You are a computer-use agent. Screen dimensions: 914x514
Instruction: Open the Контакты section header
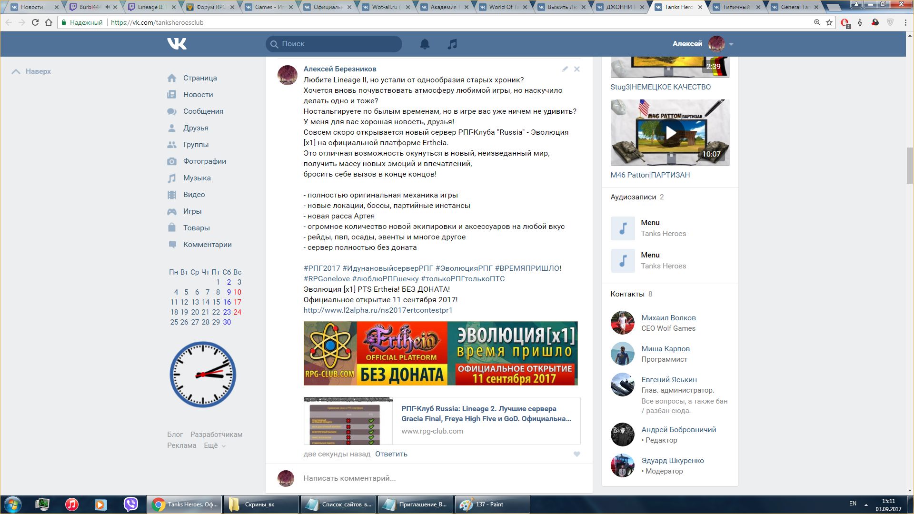click(x=627, y=294)
